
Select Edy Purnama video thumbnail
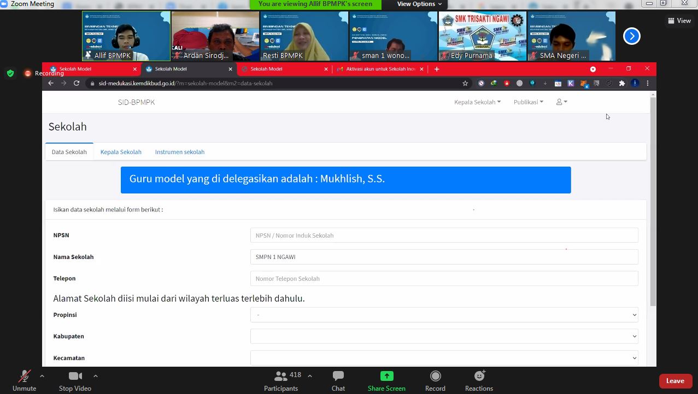[x=483, y=36]
